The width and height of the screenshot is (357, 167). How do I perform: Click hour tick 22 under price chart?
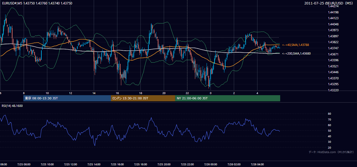click(x=187, y=93)
